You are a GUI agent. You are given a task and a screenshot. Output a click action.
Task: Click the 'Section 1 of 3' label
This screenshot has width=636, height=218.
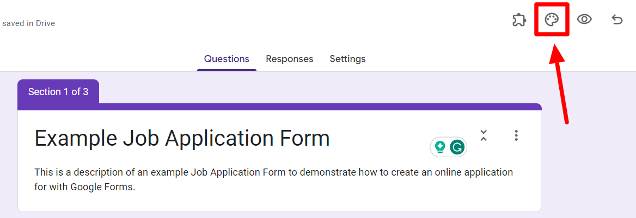point(58,92)
